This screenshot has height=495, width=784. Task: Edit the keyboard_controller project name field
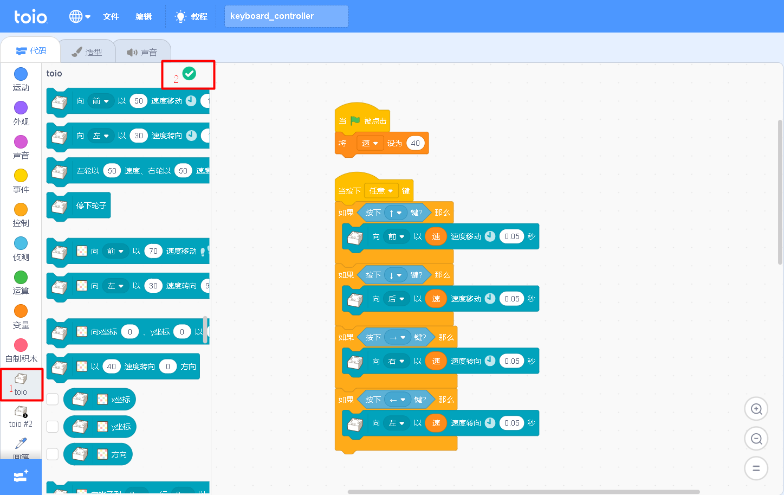pos(286,16)
